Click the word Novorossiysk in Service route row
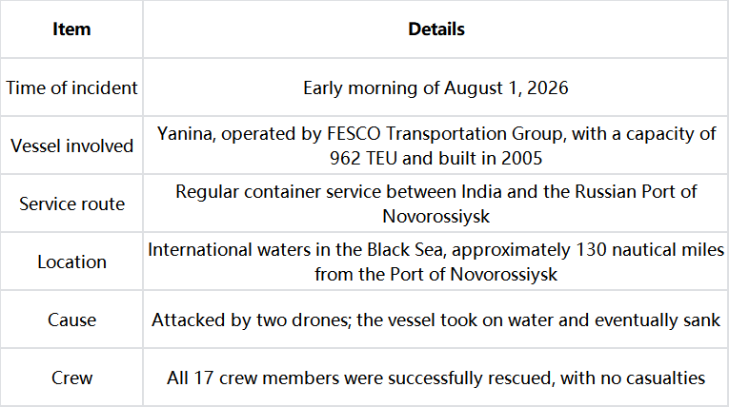 coord(435,216)
